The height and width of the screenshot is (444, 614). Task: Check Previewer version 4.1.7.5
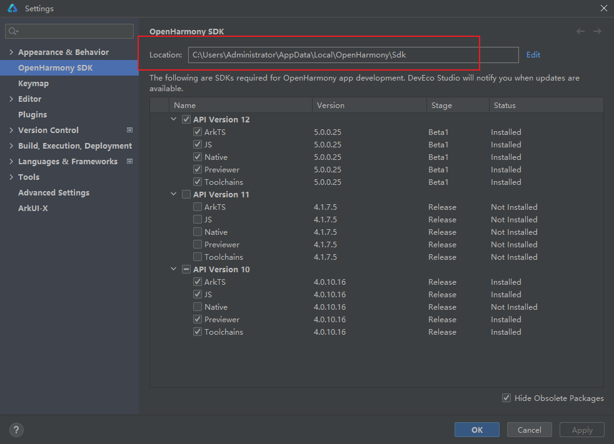[198, 245]
